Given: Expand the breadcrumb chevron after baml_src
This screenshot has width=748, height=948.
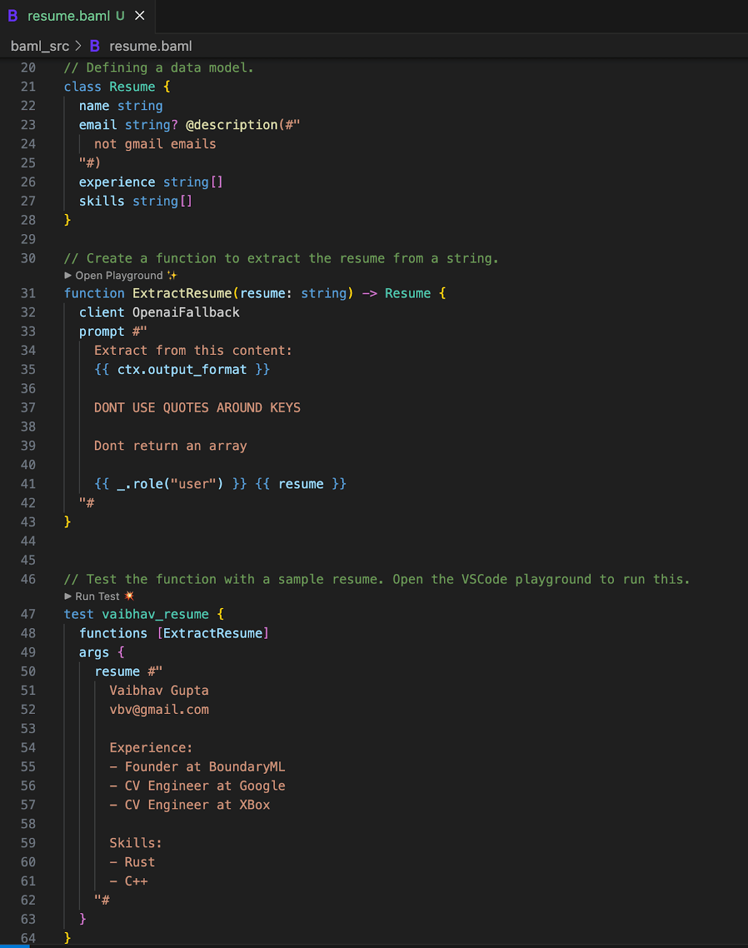Looking at the screenshot, I should tap(79, 46).
